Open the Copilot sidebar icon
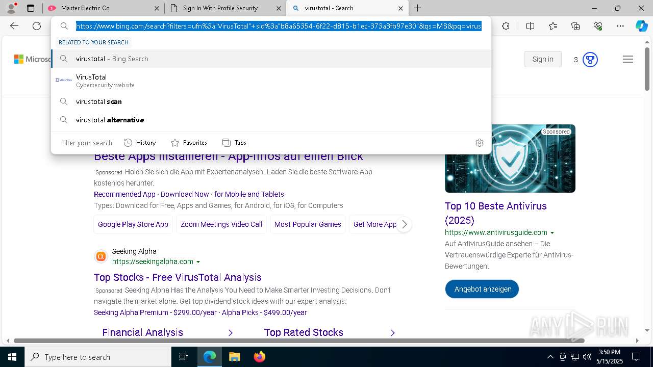Screen dimensions: 653x367 tap(641, 26)
